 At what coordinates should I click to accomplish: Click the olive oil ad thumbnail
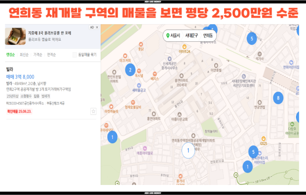pos(15,36)
